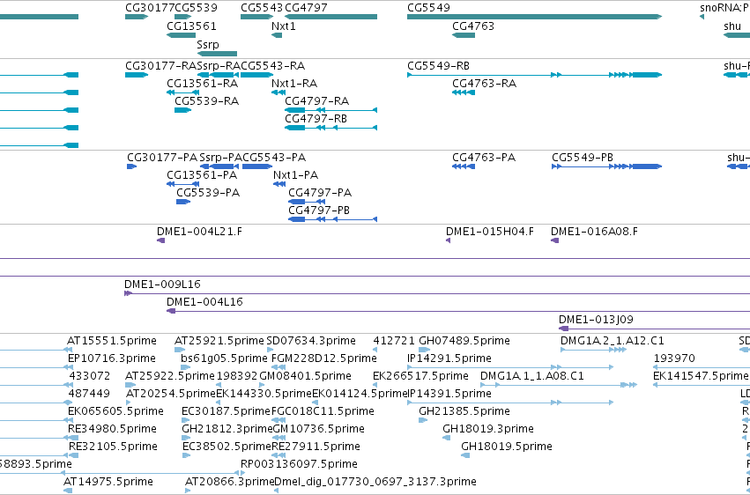
Task: Open the EP10716.3prime EST label
Action: tap(111, 358)
